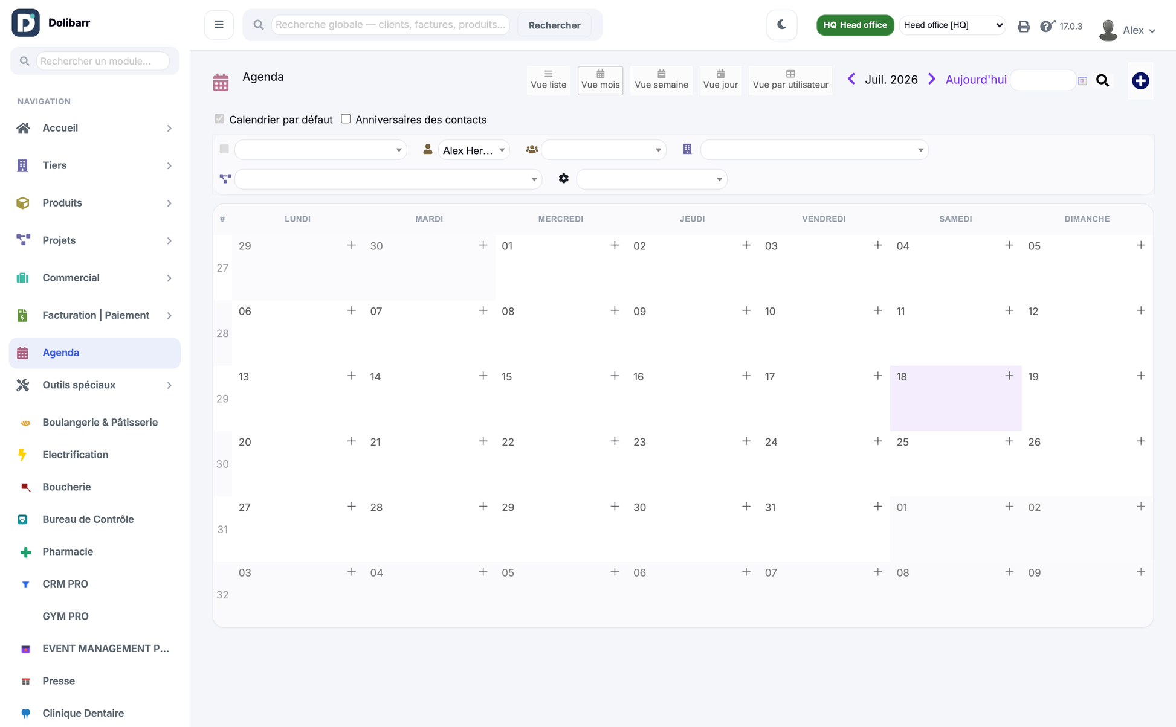Screen dimensions: 1176x727
Task: Add event on day 22 with plus icon
Action: click(615, 441)
